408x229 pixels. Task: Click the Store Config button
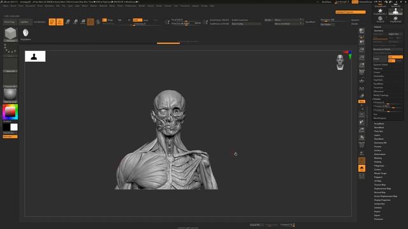click(246, 24)
